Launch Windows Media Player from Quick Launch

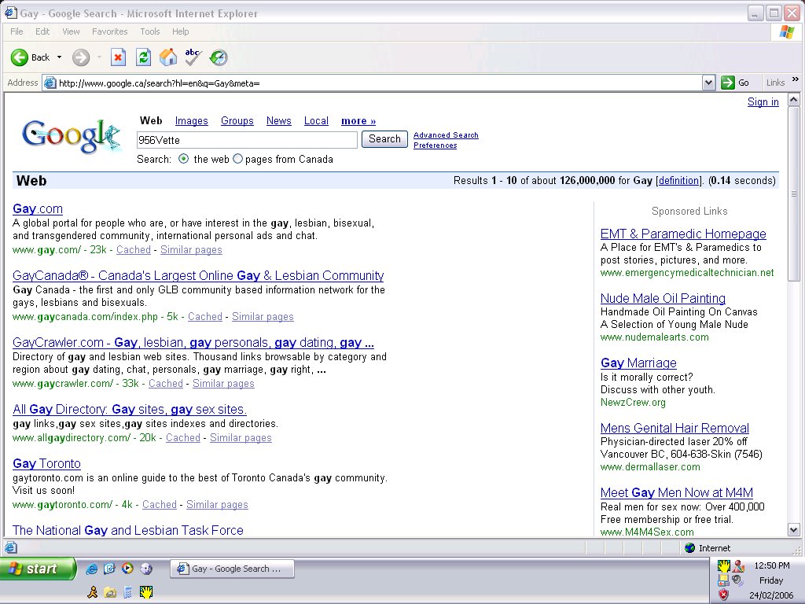(x=128, y=568)
